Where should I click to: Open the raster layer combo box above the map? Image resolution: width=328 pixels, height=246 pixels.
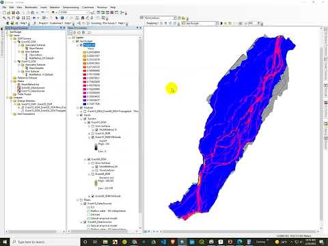159,18
